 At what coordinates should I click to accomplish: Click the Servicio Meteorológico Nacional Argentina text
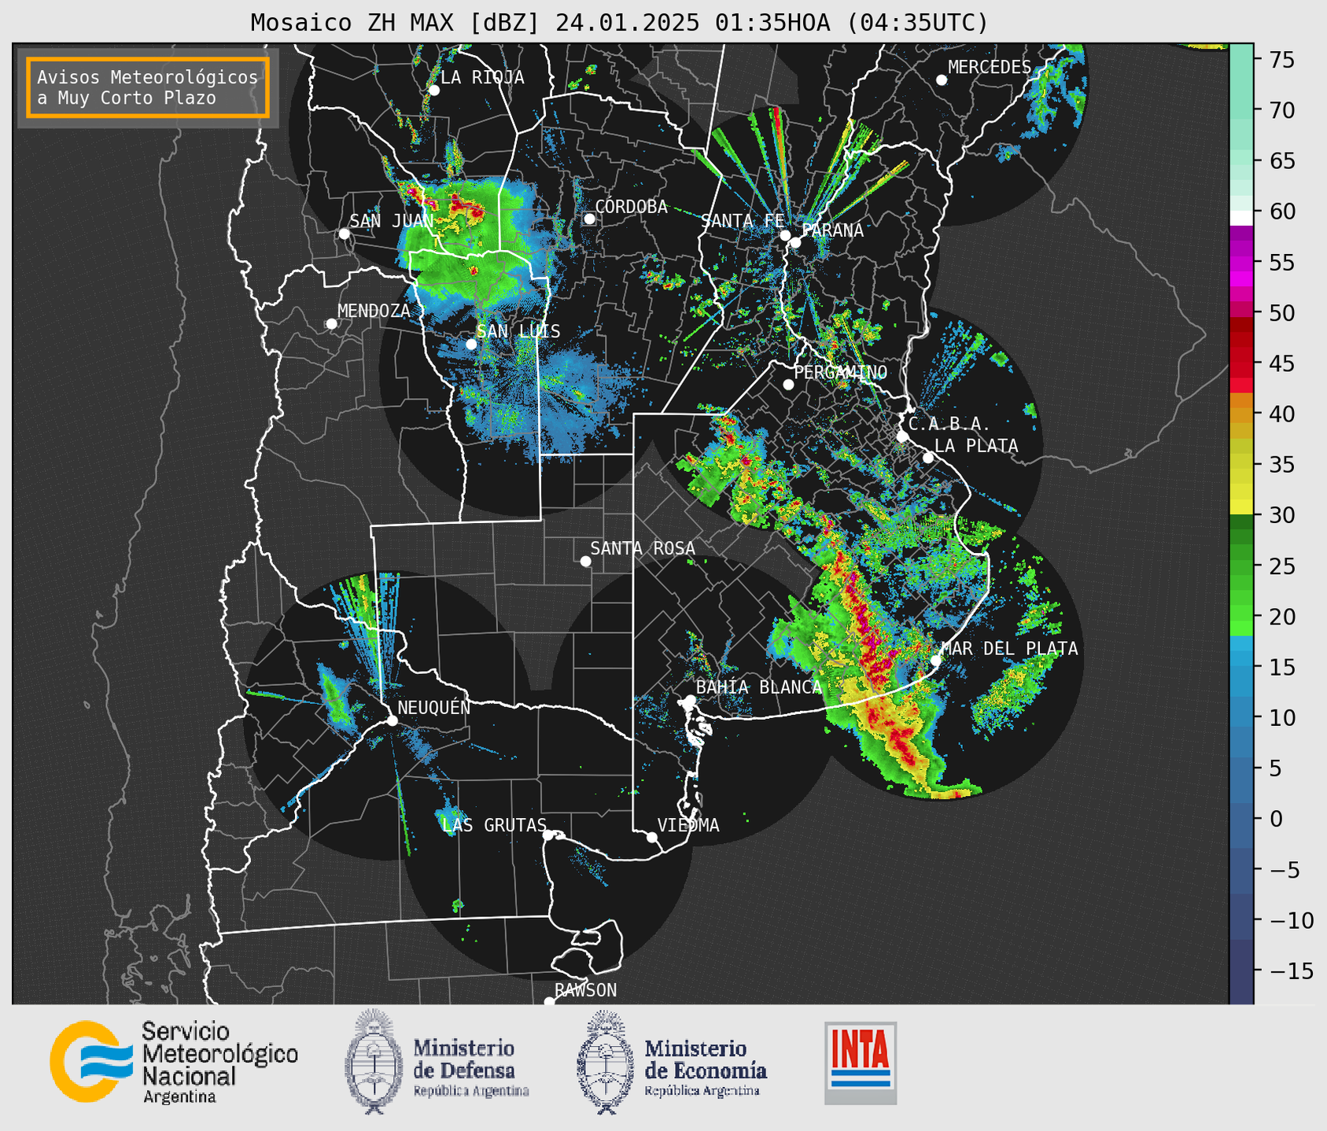tap(219, 1063)
